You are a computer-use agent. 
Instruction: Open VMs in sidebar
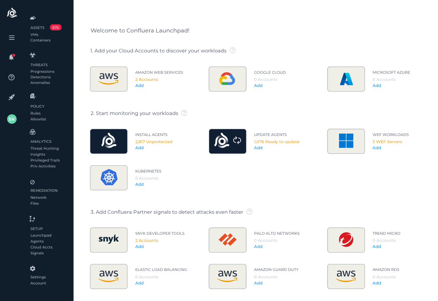coord(34,34)
